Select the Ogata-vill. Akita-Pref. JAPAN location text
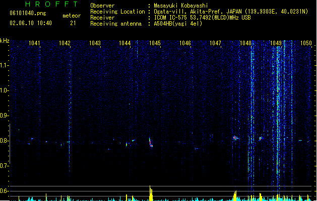 click(231, 12)
